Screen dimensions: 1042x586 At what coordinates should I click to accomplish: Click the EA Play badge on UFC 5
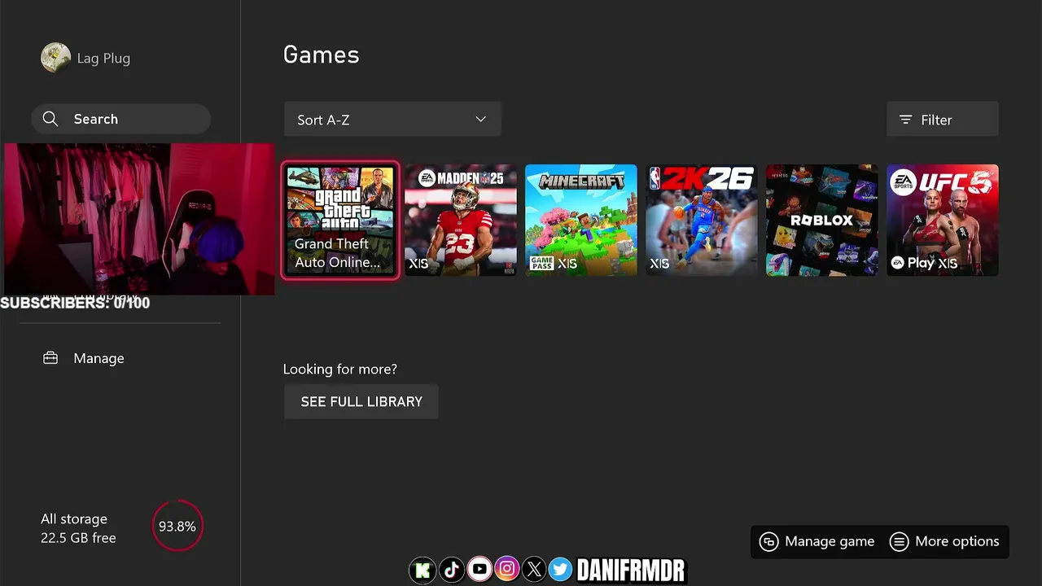pyautogui.click(x=913, y=263)
